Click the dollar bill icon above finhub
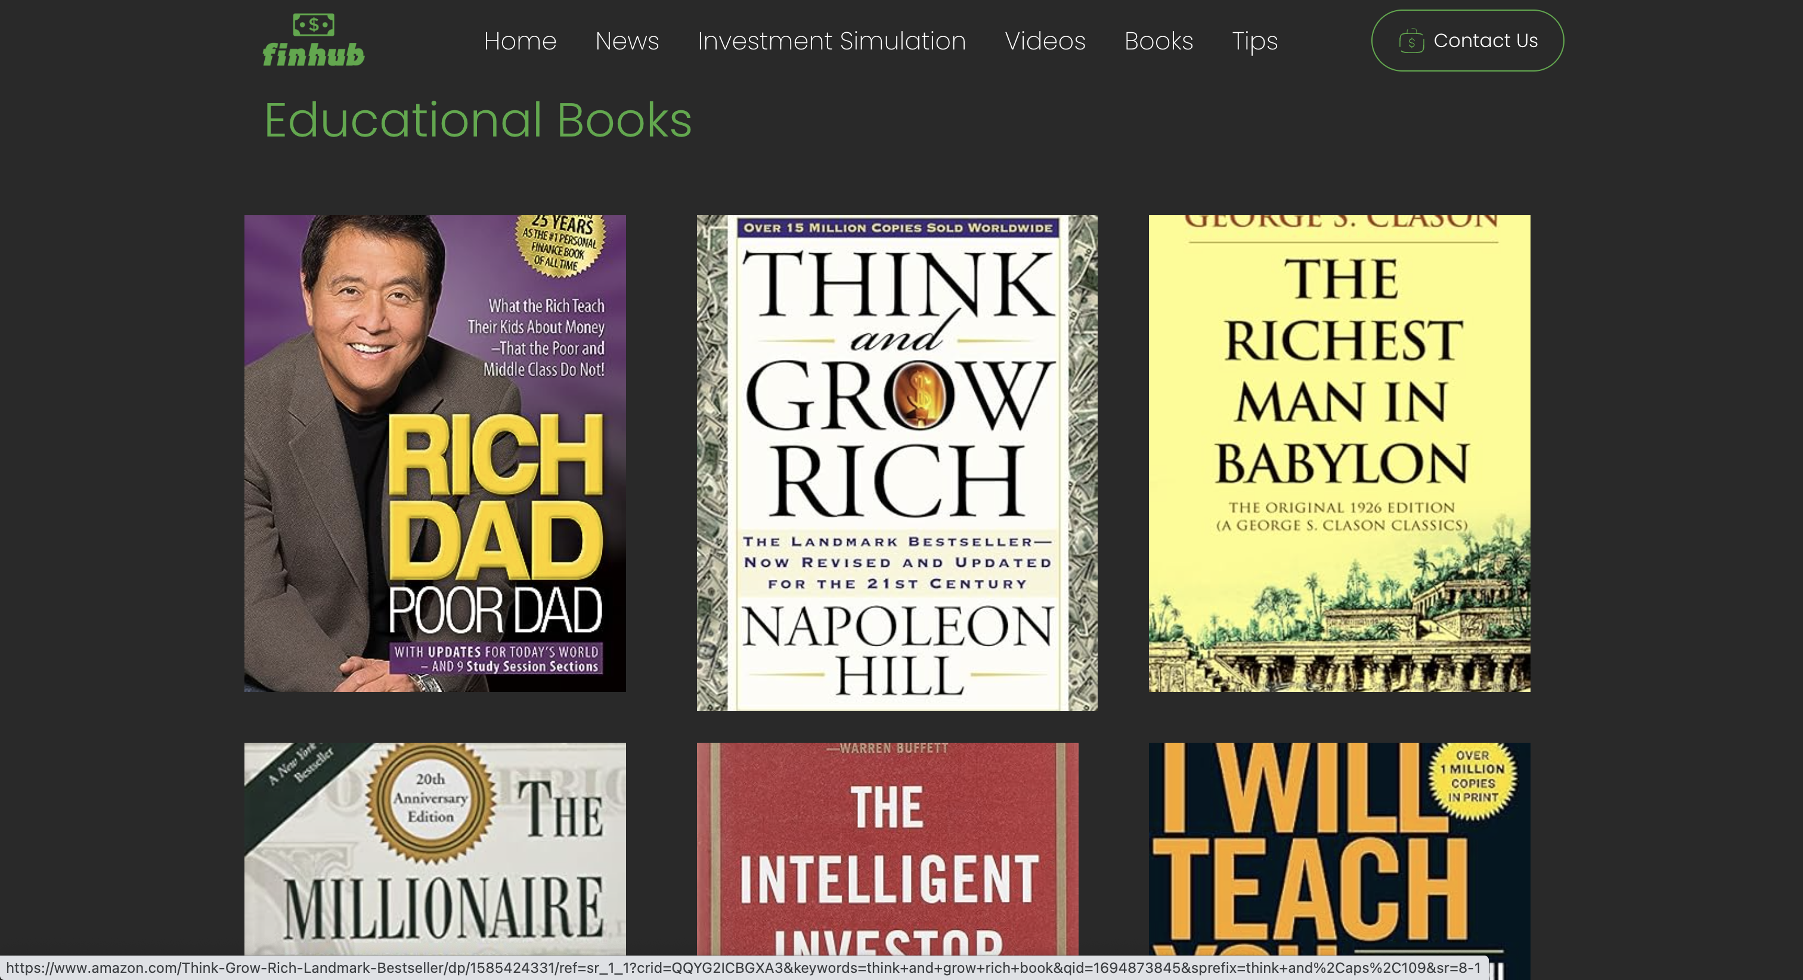1803x980 pixels. pos(314,24)
